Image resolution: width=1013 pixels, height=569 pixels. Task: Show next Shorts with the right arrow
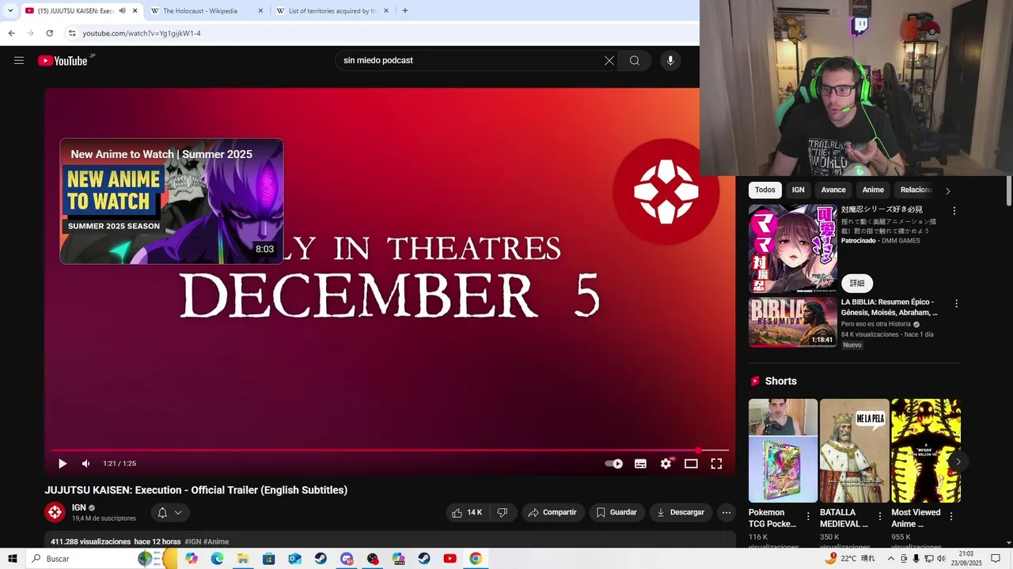[x=958, y=462]
